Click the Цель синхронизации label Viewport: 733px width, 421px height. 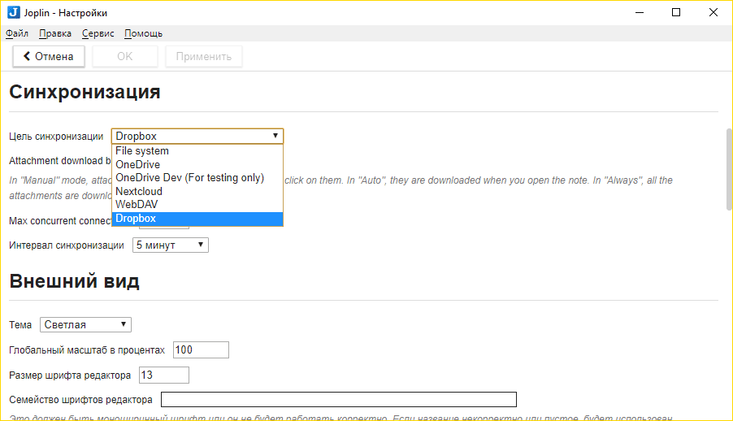[56, 137]
